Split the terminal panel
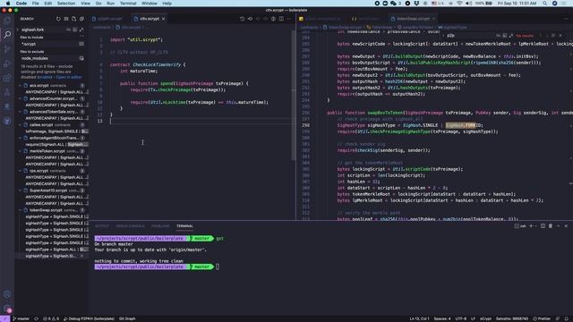The width and height of the screenshot is (573, 322). tap(543, 226)
